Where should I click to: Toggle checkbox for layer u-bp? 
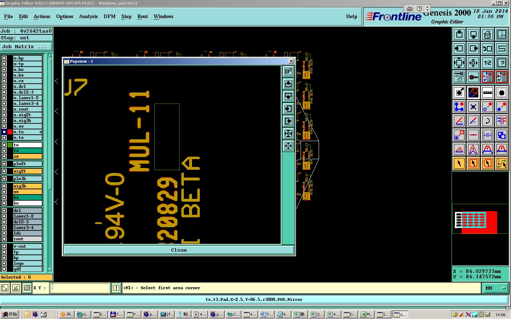pos(4,58)
